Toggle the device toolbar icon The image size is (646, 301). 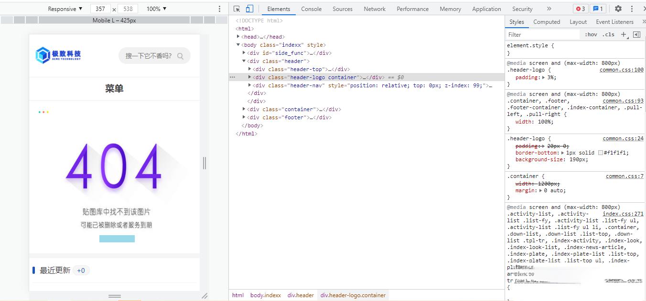click(249, 9)
